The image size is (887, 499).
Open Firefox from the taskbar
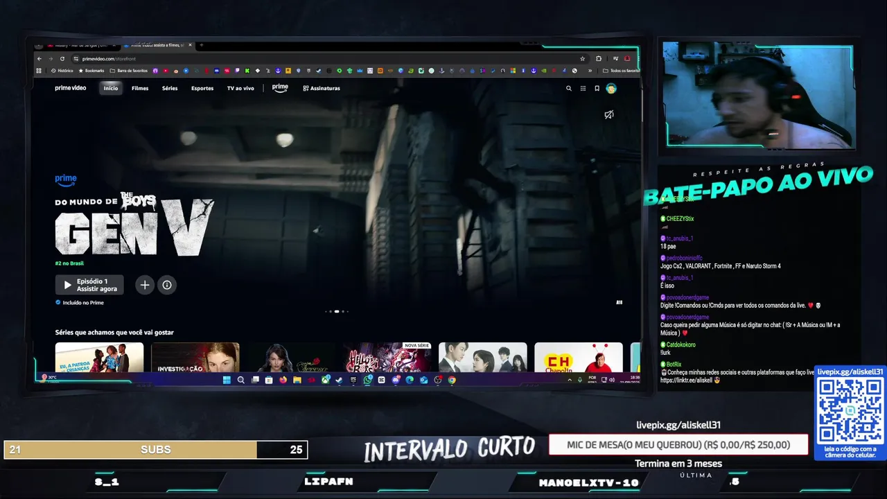pyautogui.click(x=283, y=380)
